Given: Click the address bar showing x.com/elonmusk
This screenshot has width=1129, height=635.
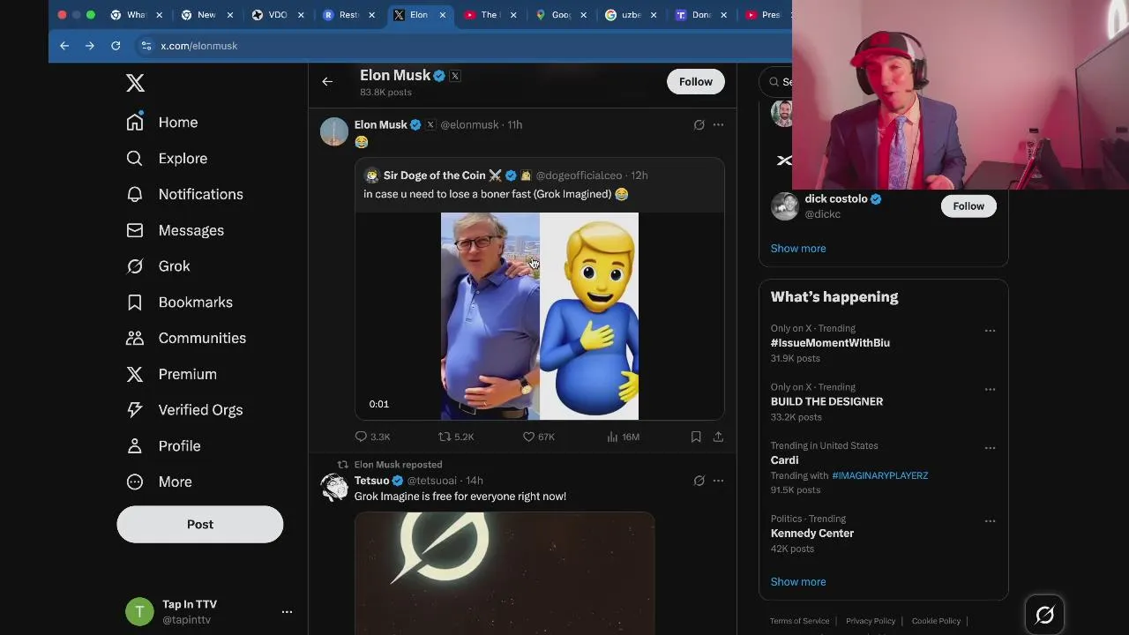Looking at the screenshot, I should tap(198, 46).
